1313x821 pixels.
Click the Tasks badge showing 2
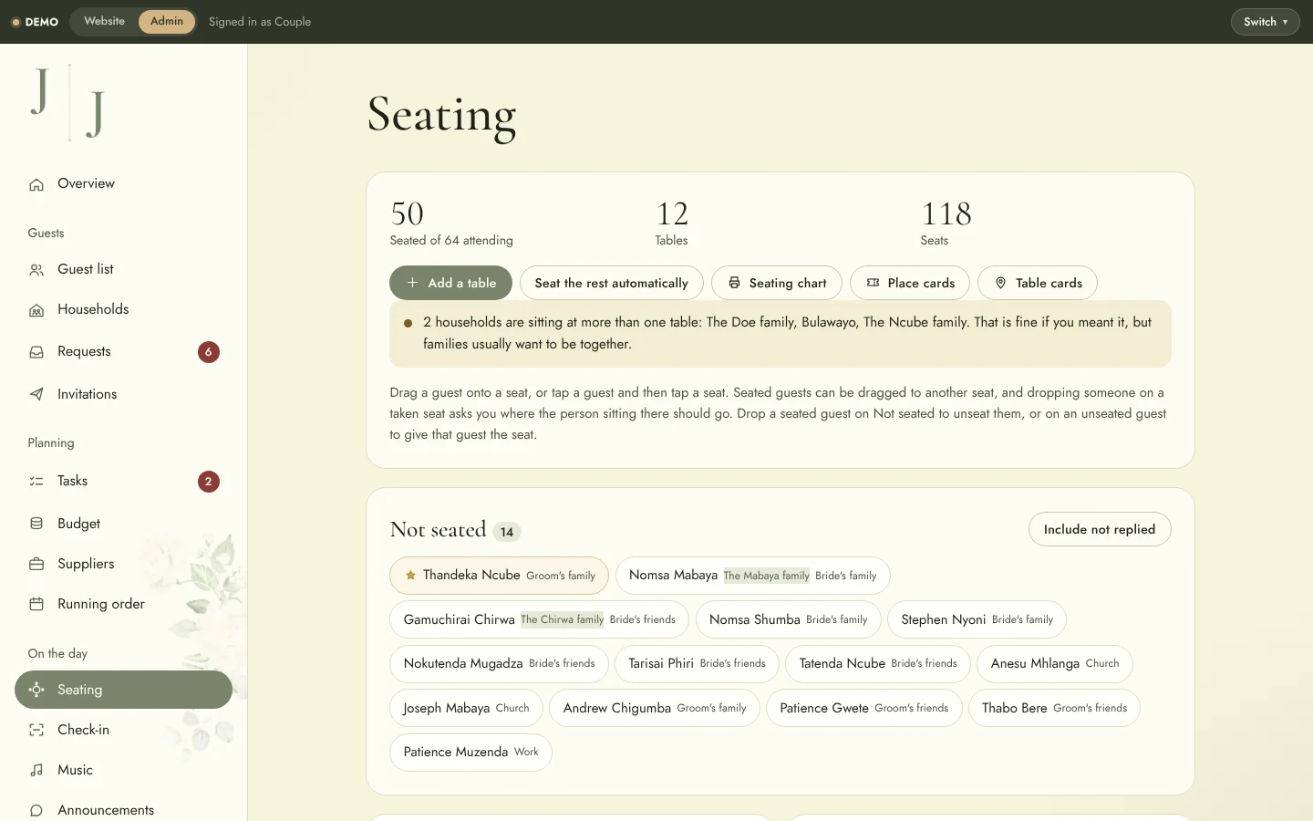(x=209, y=482)
